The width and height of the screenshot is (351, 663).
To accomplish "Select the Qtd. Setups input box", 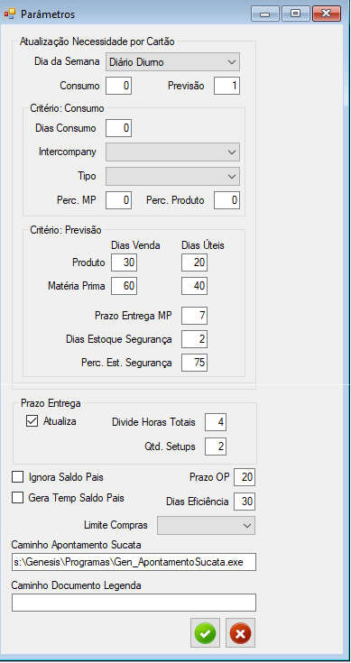I will click(216, 447).
